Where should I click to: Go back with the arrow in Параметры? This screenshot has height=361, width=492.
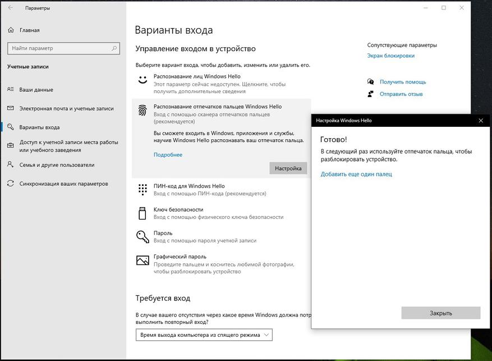click(x=11, y=8)
